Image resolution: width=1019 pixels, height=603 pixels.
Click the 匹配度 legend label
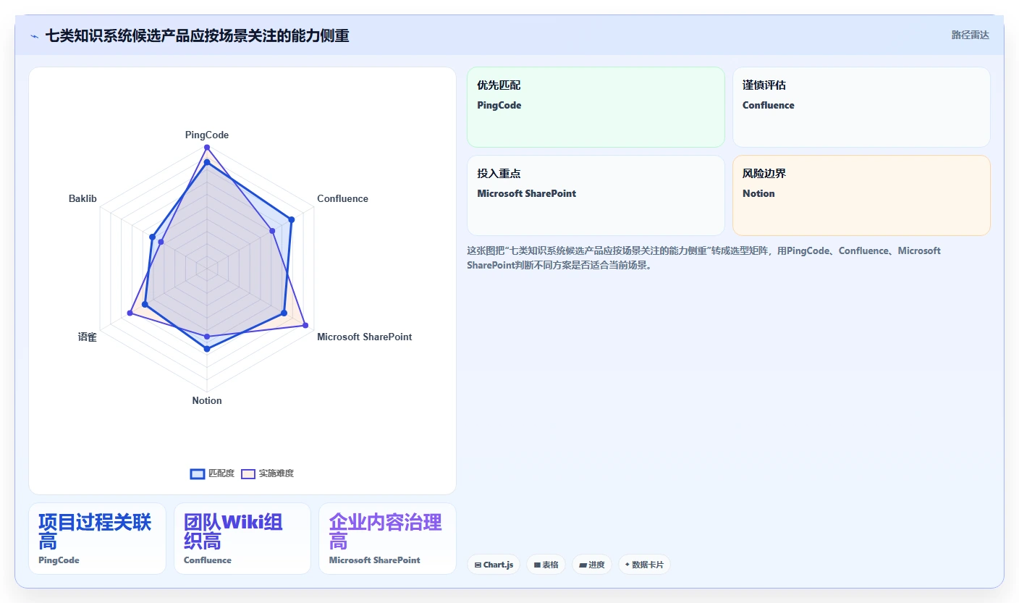[221, 473]
